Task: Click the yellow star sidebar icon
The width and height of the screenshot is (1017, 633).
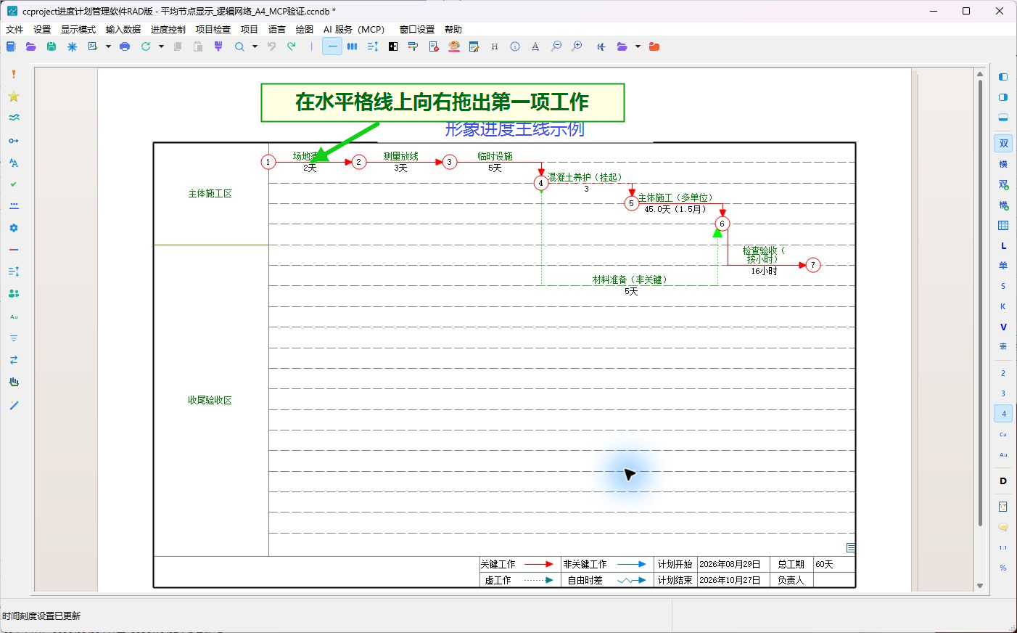Action: tap(14, 97)
